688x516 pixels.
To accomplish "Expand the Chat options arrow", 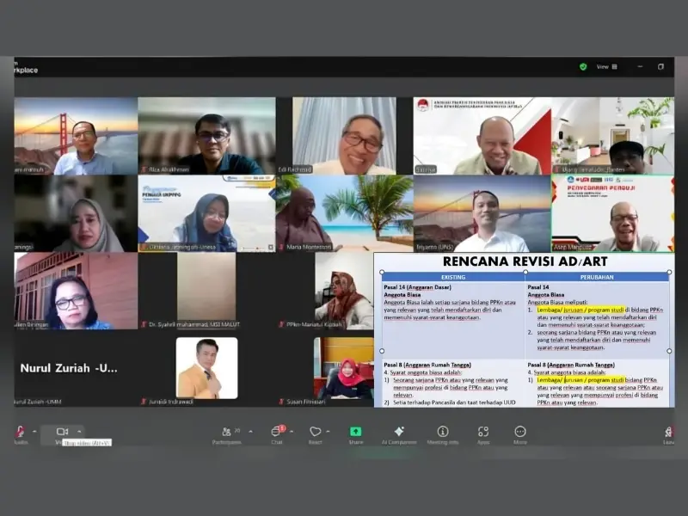I will (290, 431).
